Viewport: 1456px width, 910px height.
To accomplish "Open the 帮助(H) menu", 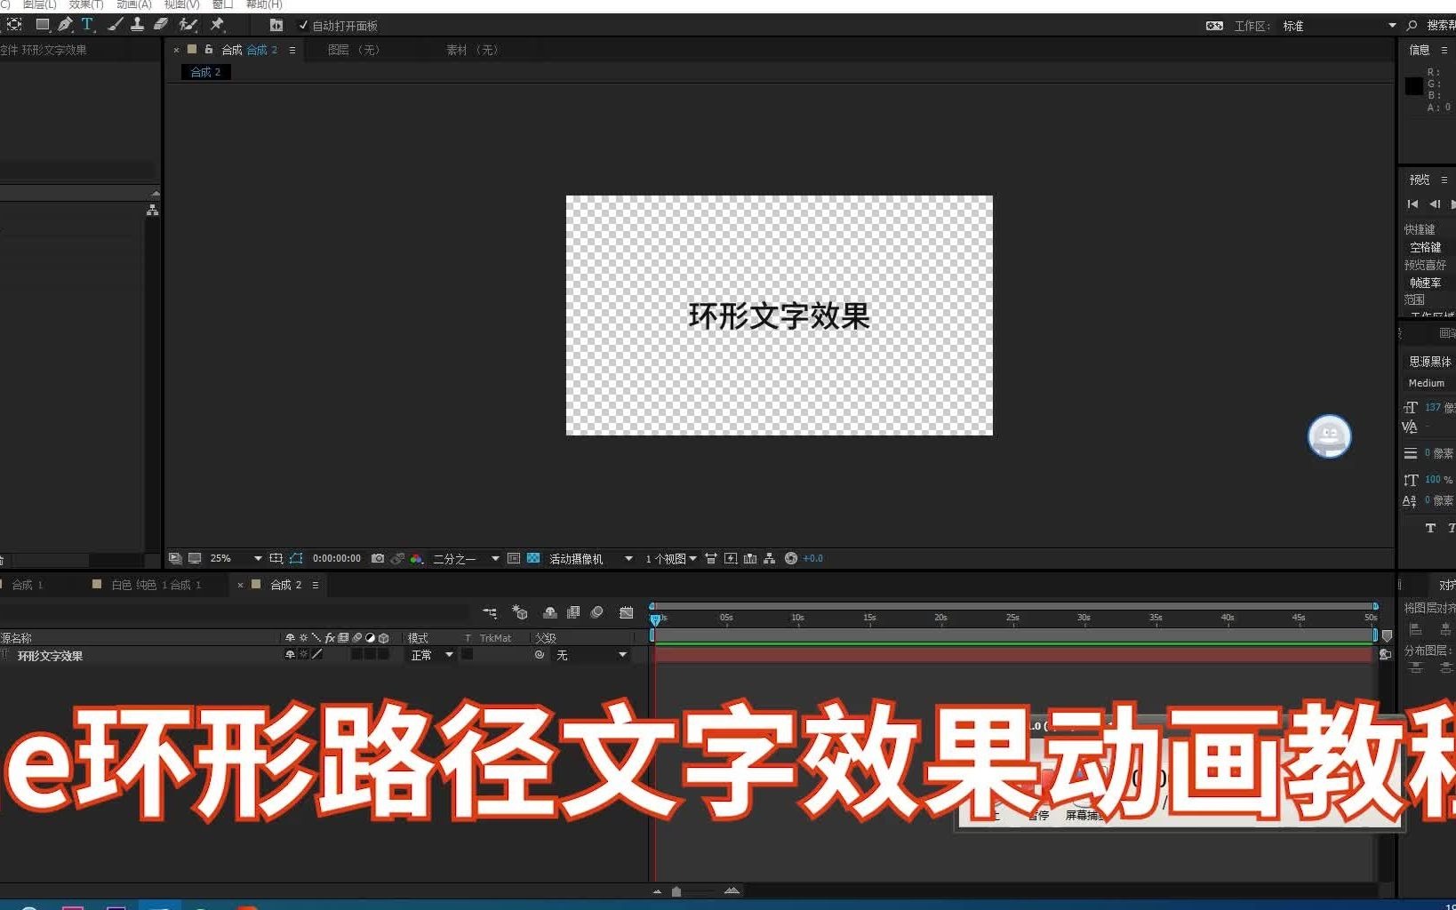I will point(264,4).
